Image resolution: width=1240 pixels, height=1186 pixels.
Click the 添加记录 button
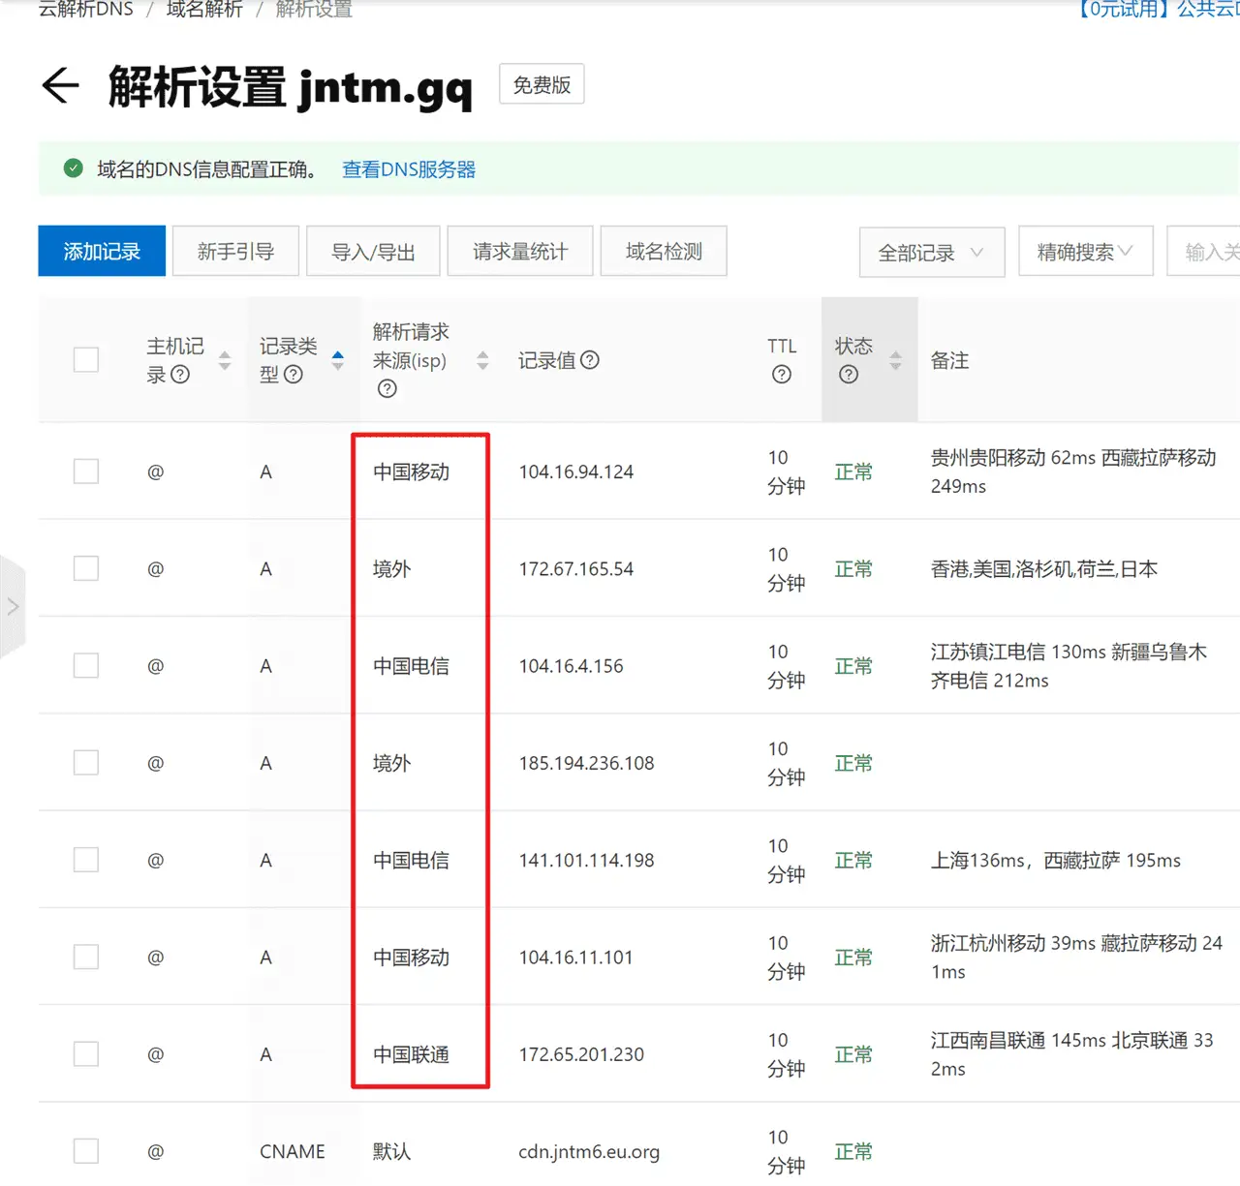(102, 252)
